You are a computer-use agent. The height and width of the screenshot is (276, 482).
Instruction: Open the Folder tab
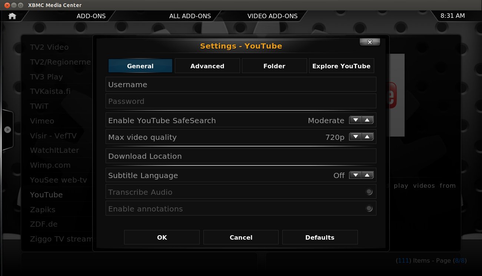point(274,66)
